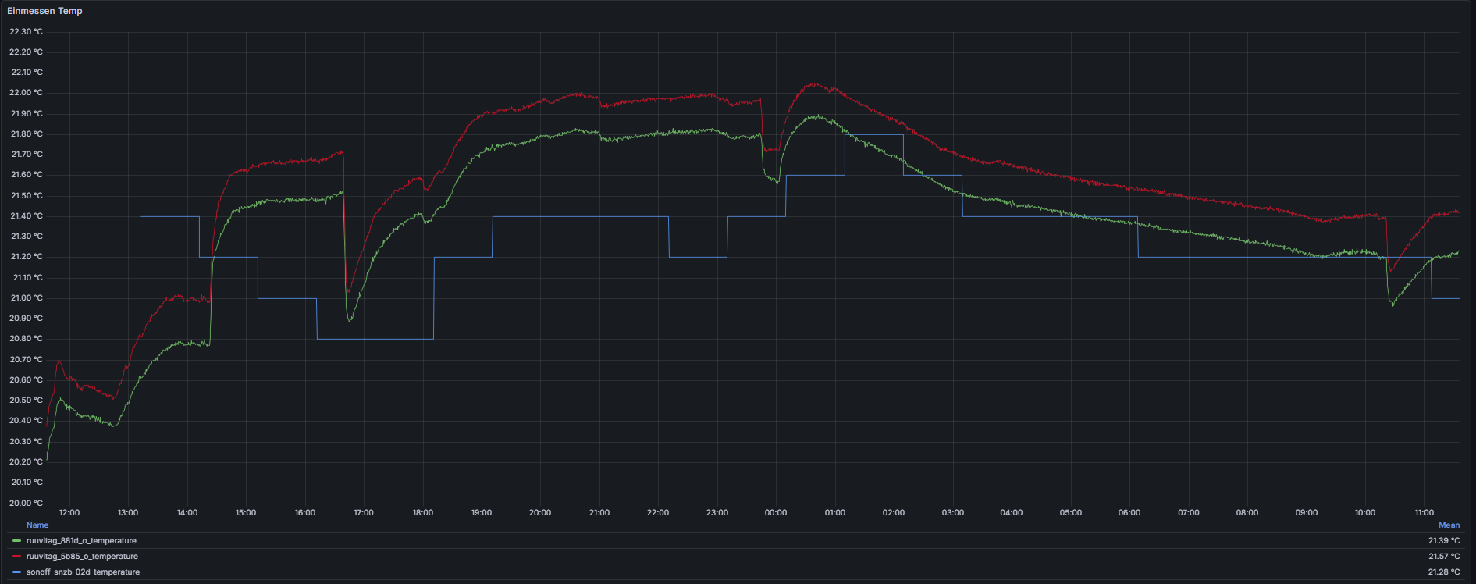Click the red color swatch for ruuvitag_5b85

pyautogui.click(x=17, y=557)
